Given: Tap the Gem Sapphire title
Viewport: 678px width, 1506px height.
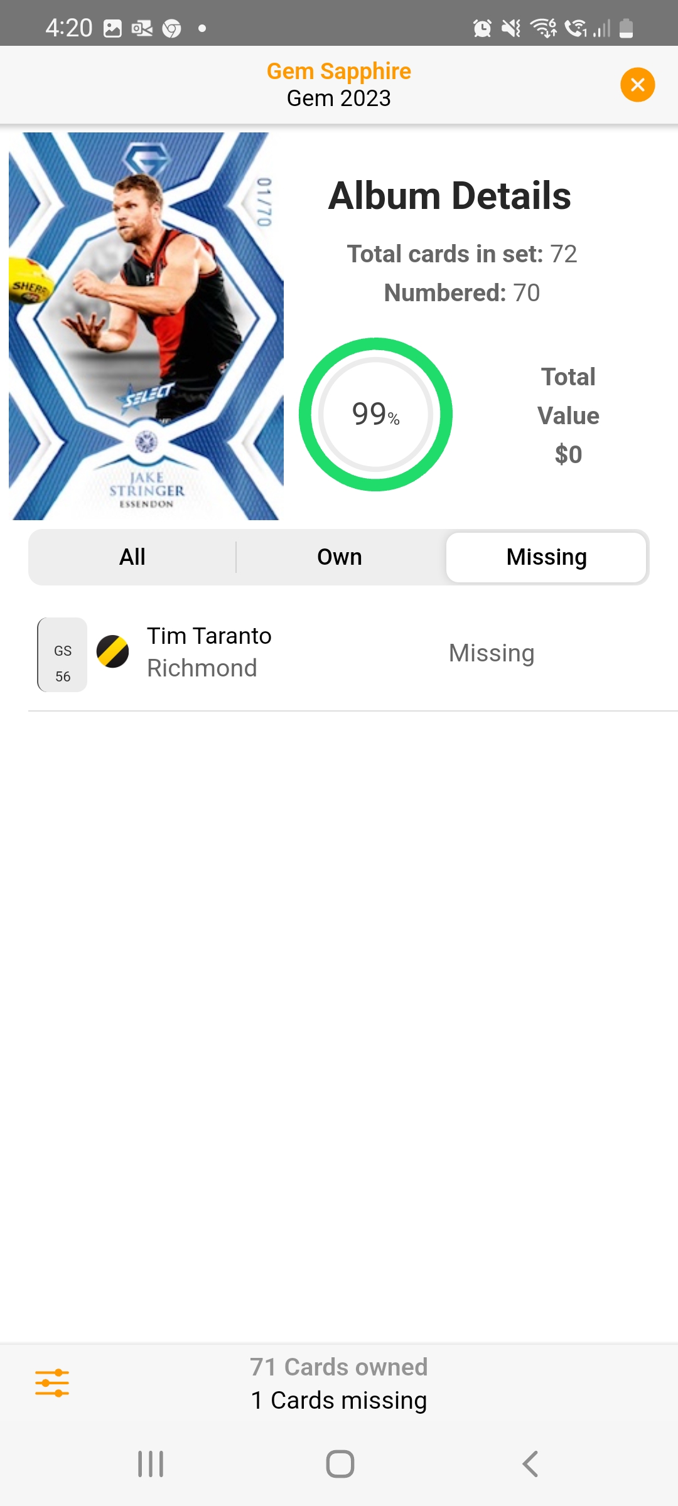Looking at the screenshot, I should tap(339, 71).
